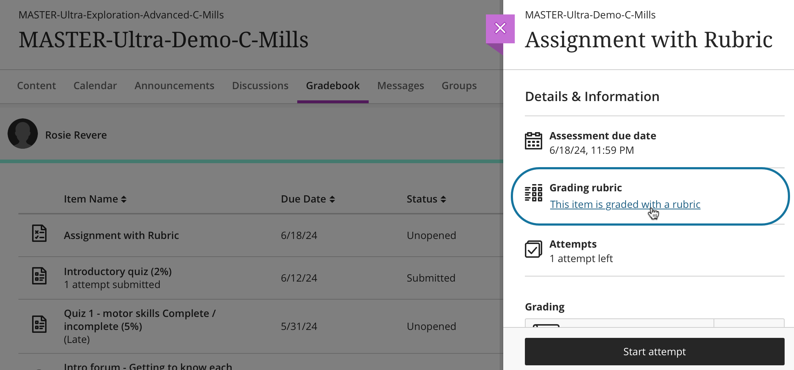Click the grading rubric grid icon
Viewport: 794px width, 370px height.
533,192
